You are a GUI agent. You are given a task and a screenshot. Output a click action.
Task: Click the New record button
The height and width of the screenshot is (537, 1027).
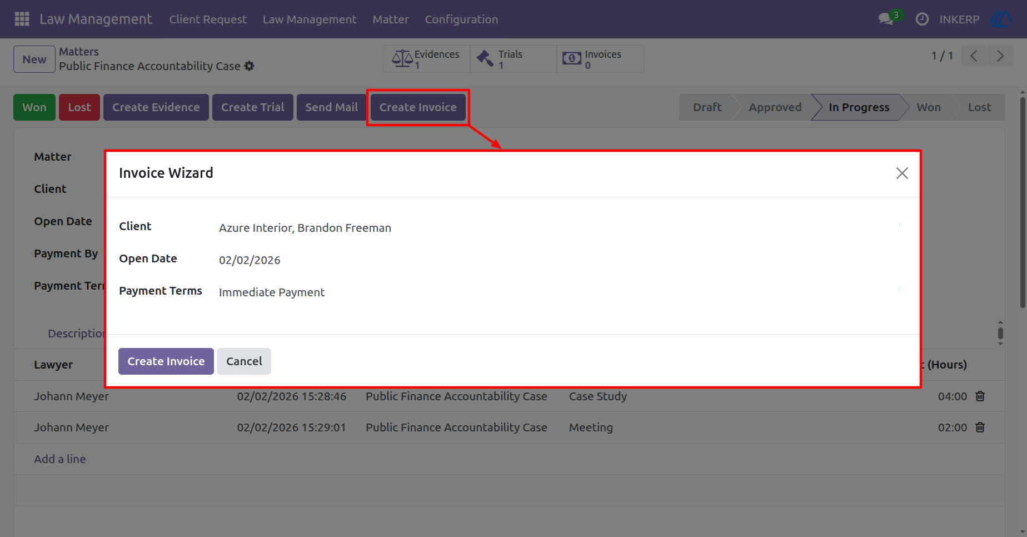coord(34,59)
